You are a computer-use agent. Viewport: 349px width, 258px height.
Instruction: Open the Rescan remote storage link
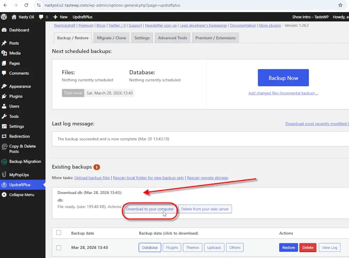coord(208,178)
